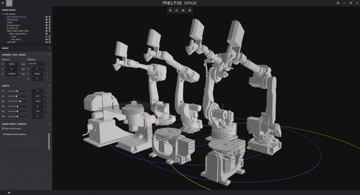Expand the ABB IRB4600 60/2.05 tree node

point(5,17)
